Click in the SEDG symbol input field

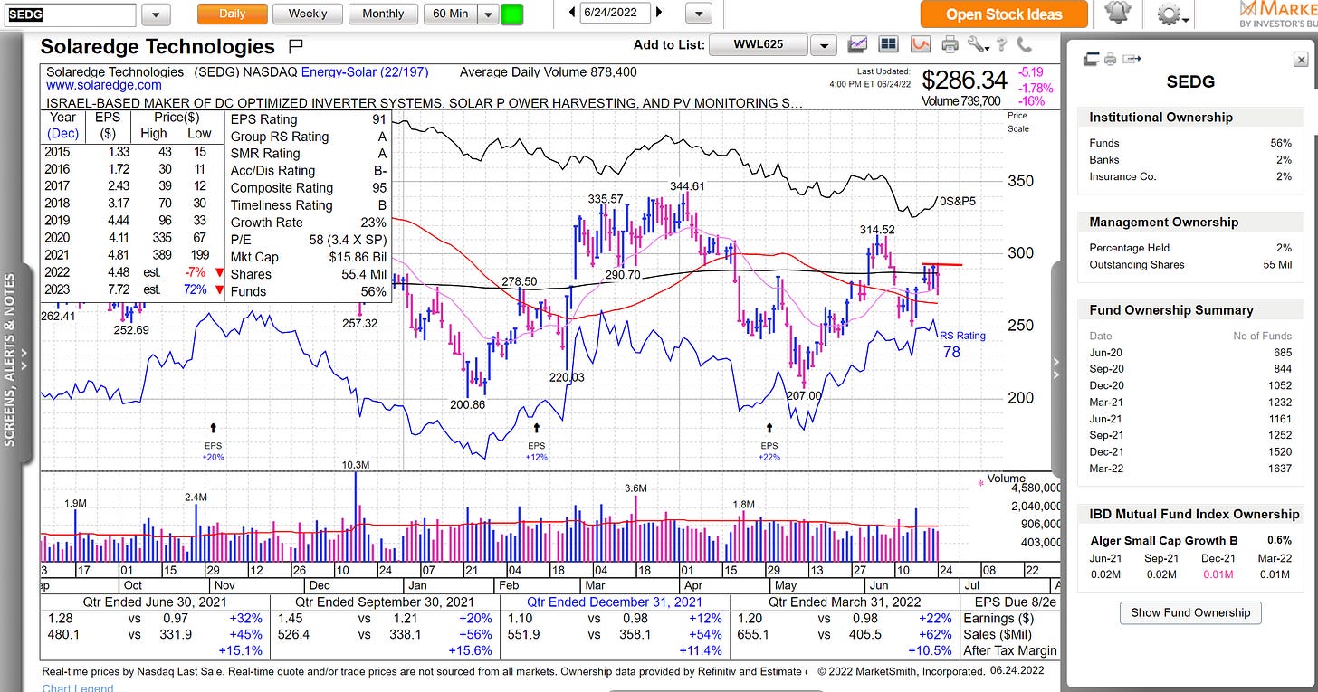click(x=71, y=14)
